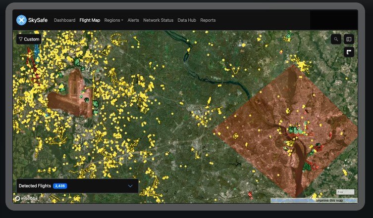Click the Detected Flights label

pyautogui.click(x=35, y=186)
